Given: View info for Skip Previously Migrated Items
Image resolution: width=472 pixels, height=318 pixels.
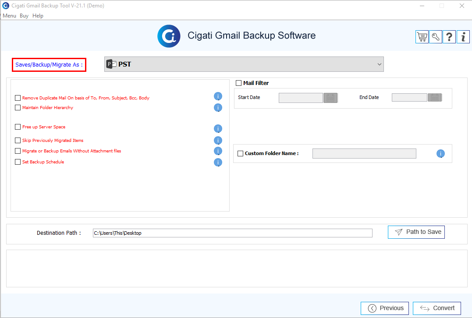Looking at the screenshot, I should click(218, 140).
